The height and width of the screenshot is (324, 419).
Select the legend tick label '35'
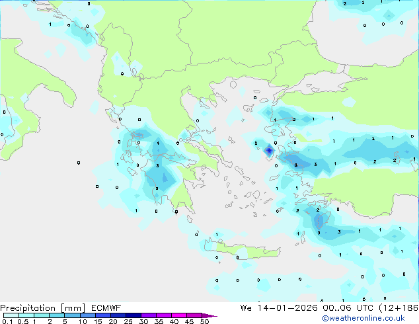(x=159, y=321)
